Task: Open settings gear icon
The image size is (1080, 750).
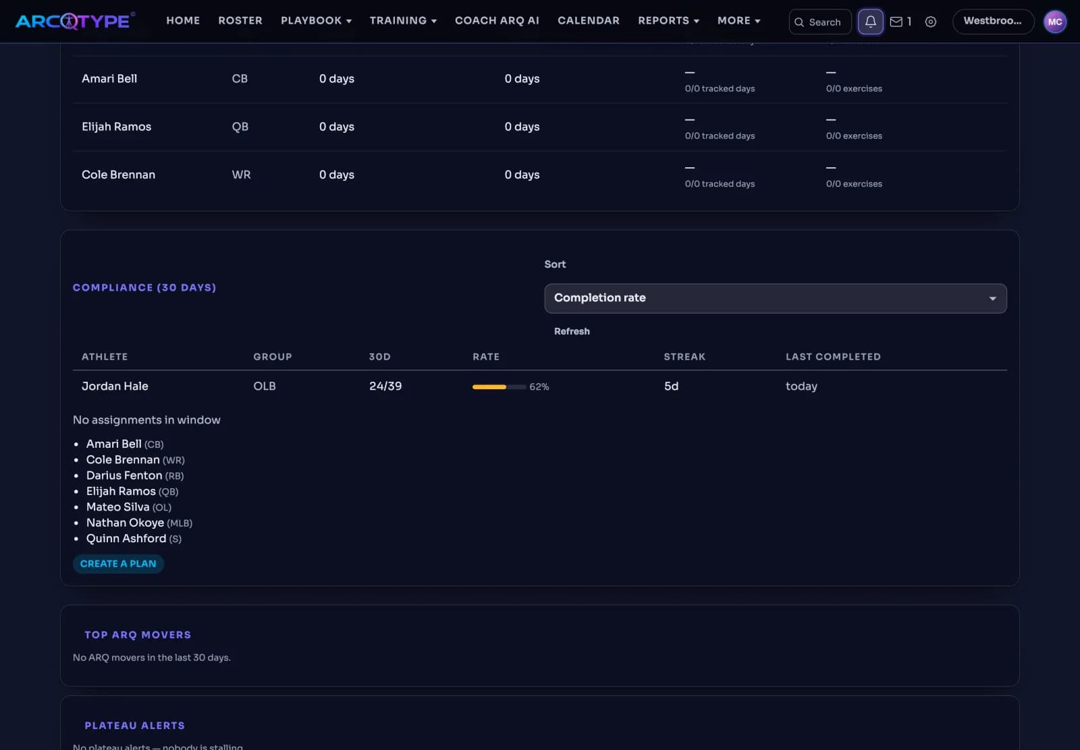Action: point(931,22)
